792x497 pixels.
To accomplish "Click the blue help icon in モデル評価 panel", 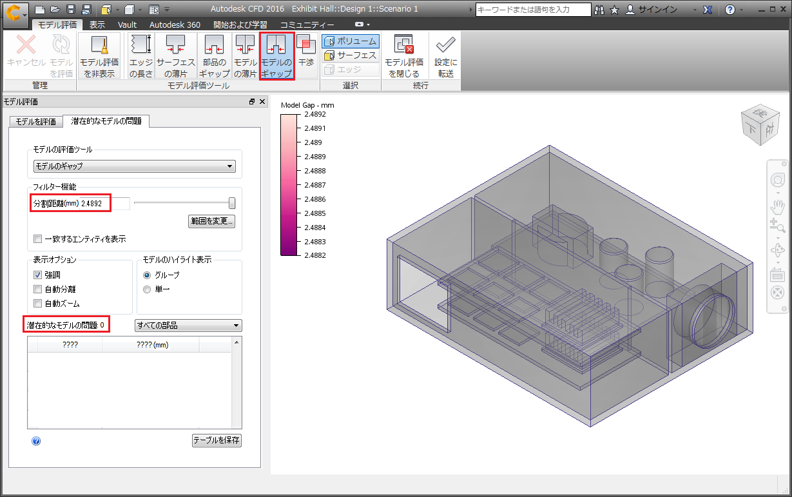I will (x=36, y=441).
